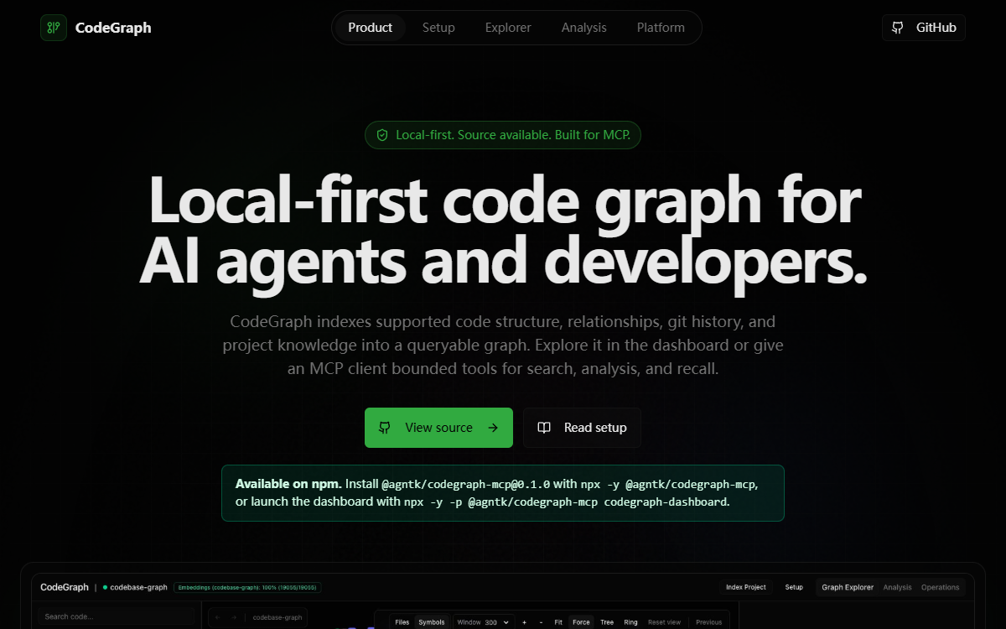Click Index Project in dashboard preview
Screen dimensions: 1006x629
746,587
